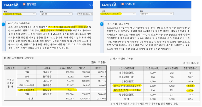Screen dimensions: 202x107
Task: Click the '사업부문' column header
Action: click(x=10, y=68)
